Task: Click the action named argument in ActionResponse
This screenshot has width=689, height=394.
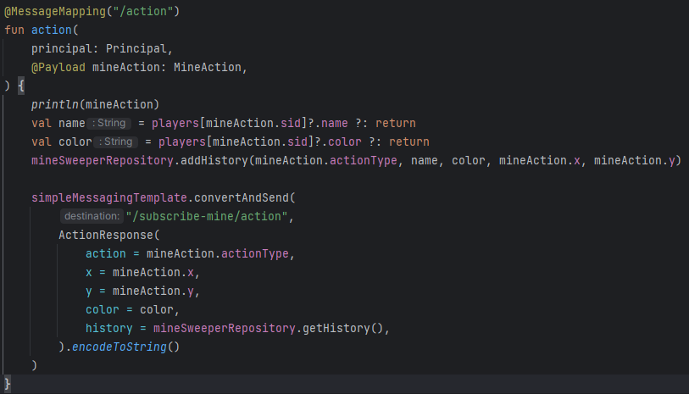Action: point(105,254)
